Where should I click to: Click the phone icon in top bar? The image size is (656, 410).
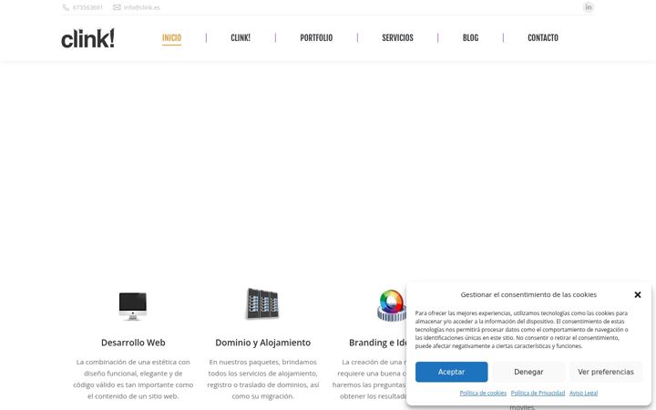pos(66,7)
